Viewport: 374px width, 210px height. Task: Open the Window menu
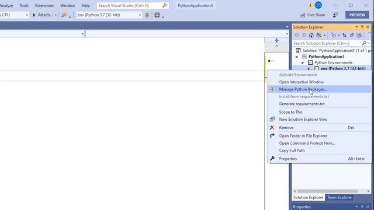click(68, 5)
